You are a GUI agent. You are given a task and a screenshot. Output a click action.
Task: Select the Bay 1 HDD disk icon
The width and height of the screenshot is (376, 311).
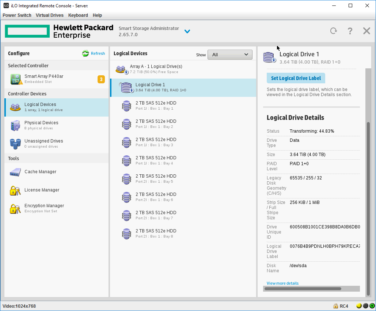(x=126, y=106)
